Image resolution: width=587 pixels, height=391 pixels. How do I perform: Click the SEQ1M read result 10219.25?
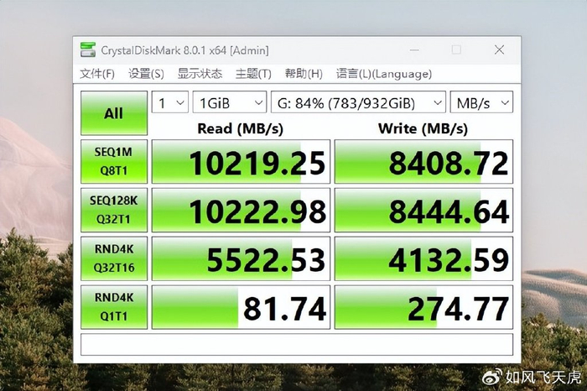pyautogui.click(x=242, y=161)
